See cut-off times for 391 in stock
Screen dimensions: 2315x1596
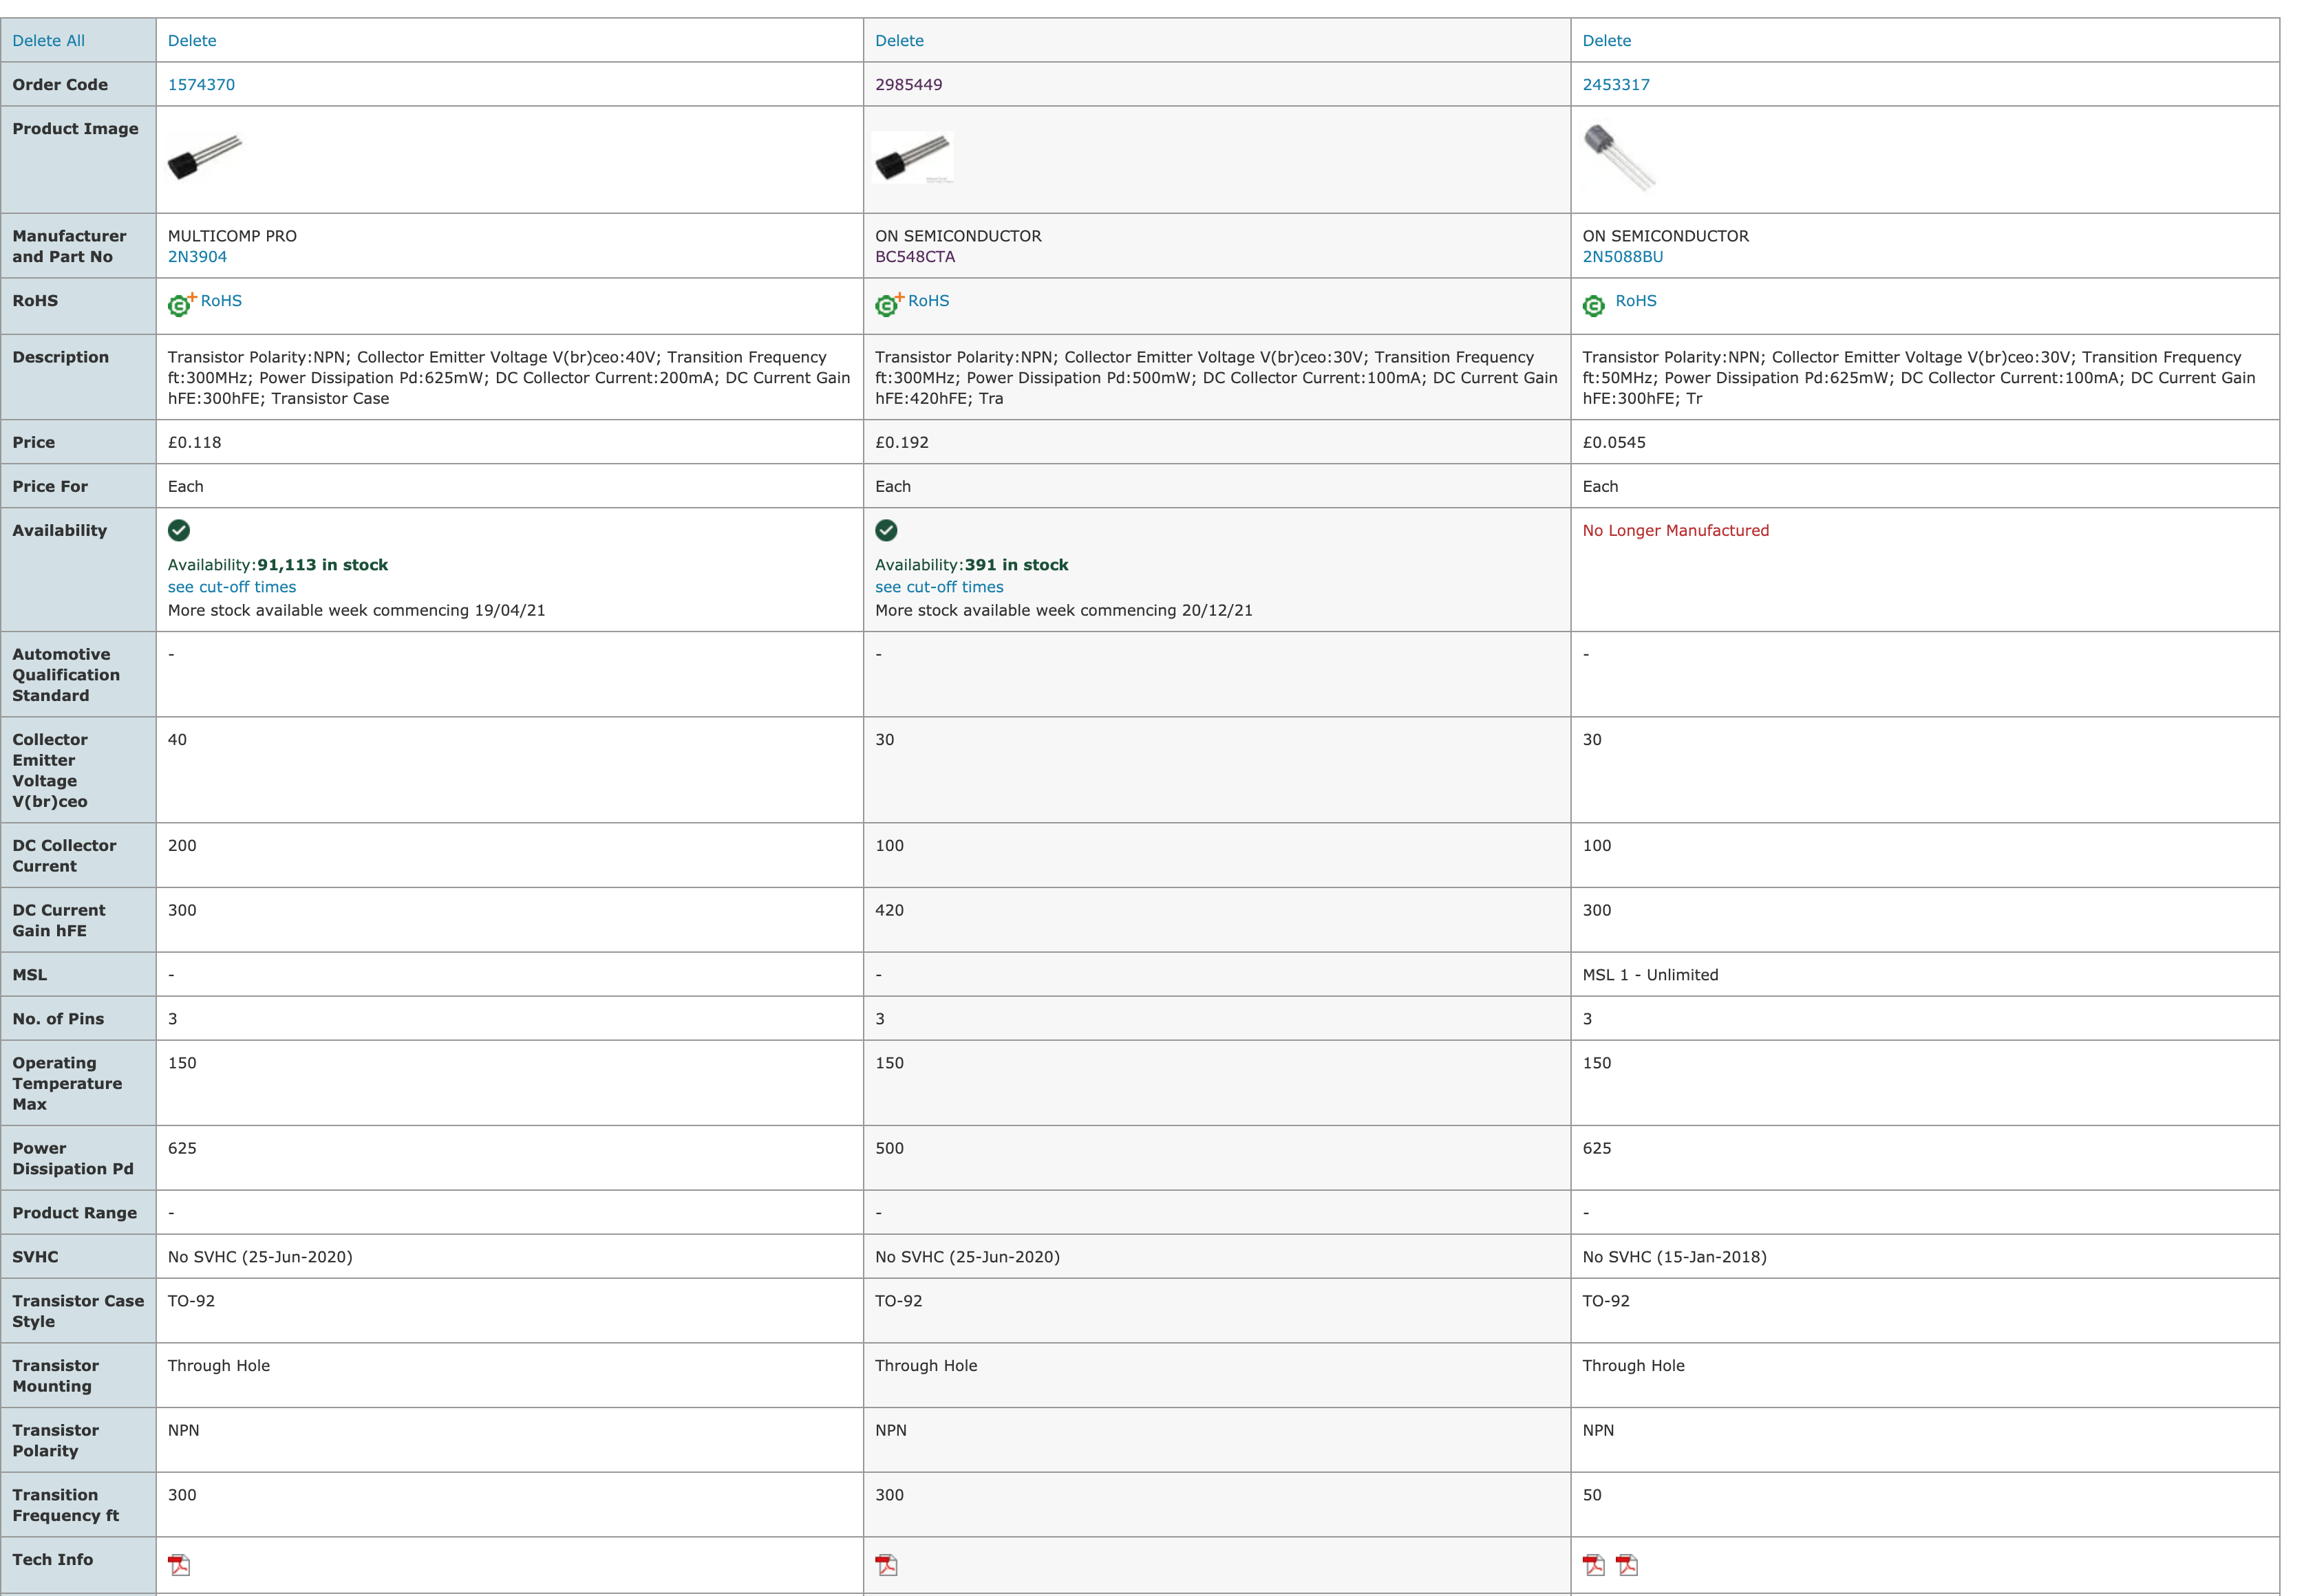pyautogui.click(x=939, y=587)
